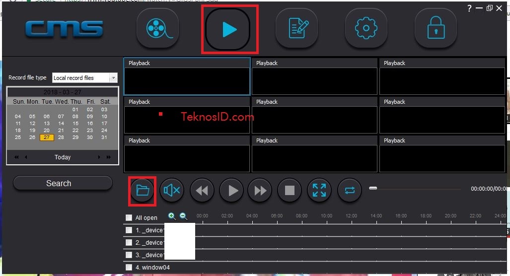This screenshot has height=276, width=510.
Task: Select the bottom-left Playback window
Action: point(187,154)
